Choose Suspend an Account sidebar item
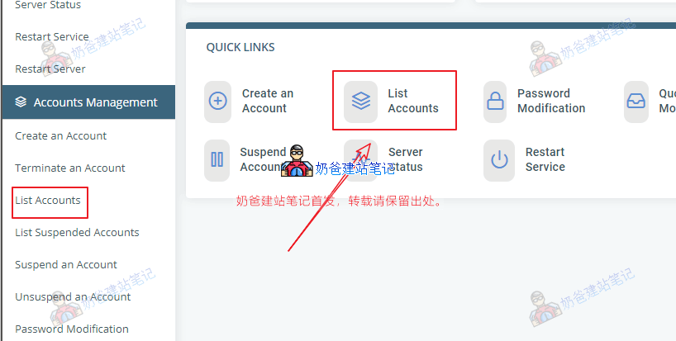 66,264
